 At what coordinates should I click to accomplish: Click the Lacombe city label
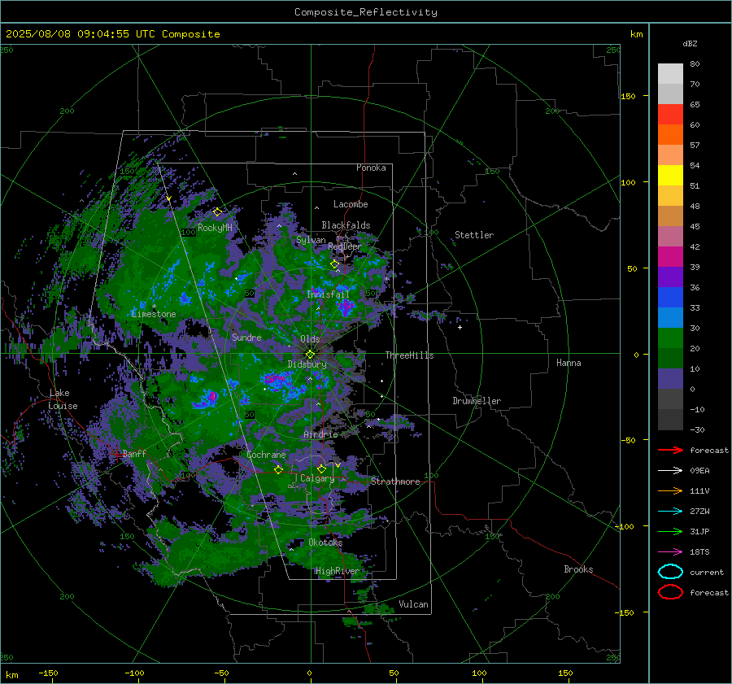pyautogui.click(x=351, y=204)
